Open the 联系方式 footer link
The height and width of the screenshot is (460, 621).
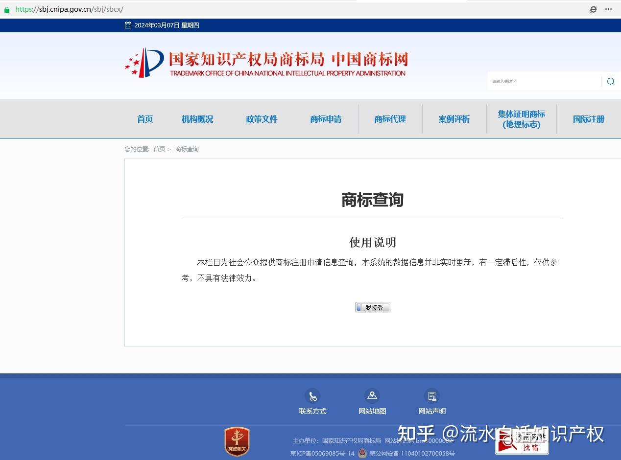312,411
